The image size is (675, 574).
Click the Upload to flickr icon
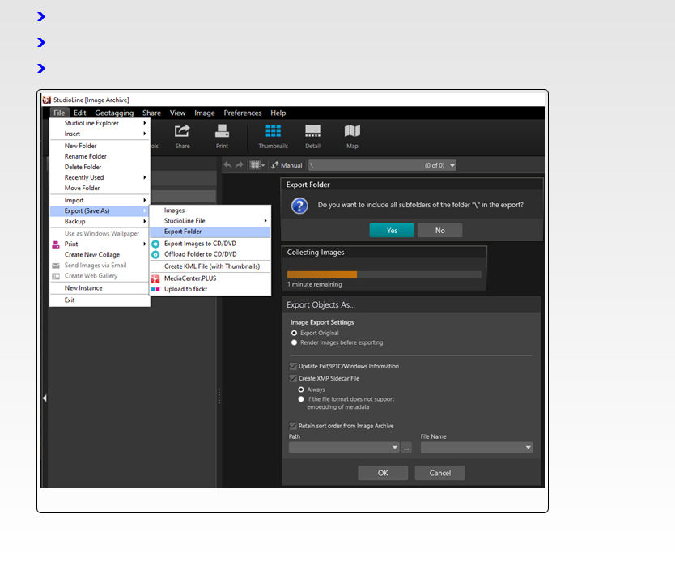(x=156, y=289)
